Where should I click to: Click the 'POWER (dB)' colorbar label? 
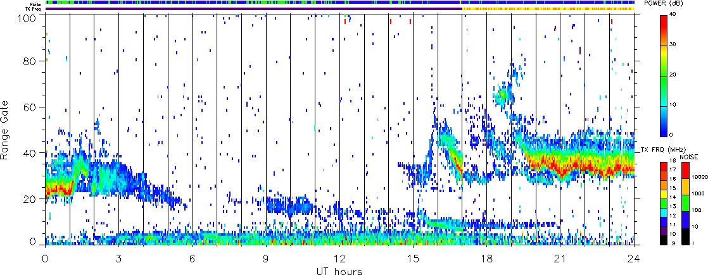coord(665,3)
